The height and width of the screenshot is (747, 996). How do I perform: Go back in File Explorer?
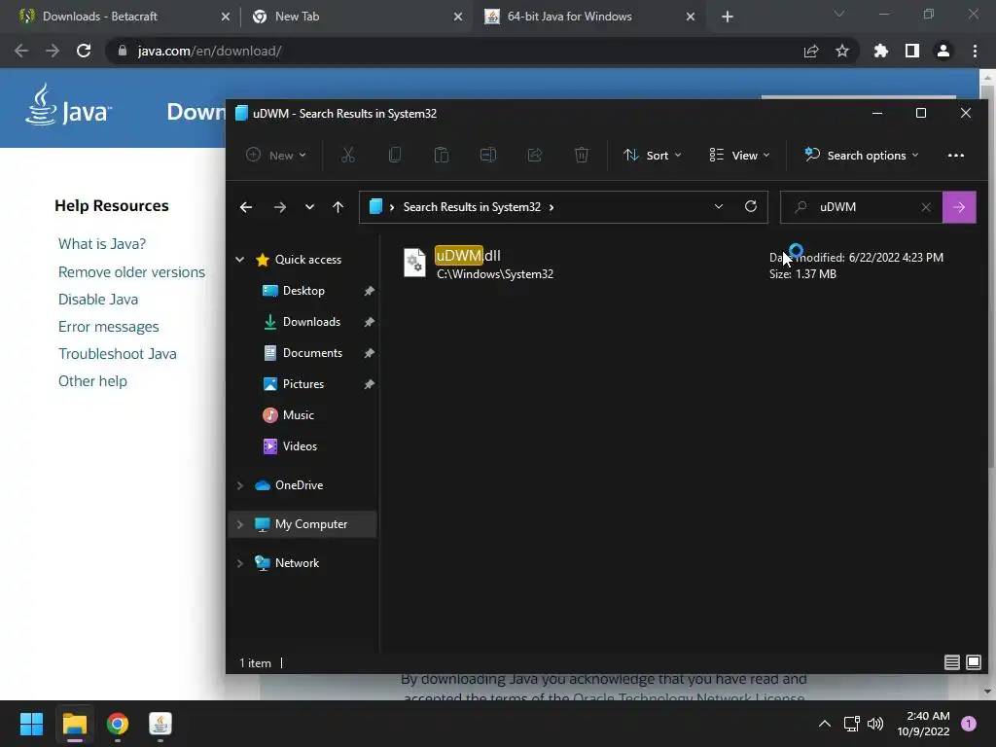pyautogui.click(x=246, y=207)
